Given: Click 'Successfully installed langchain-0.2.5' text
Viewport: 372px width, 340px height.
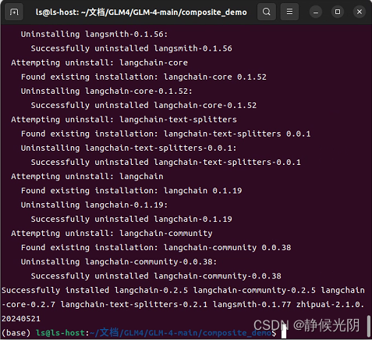Looking at the screenshot, I should 94,290.
